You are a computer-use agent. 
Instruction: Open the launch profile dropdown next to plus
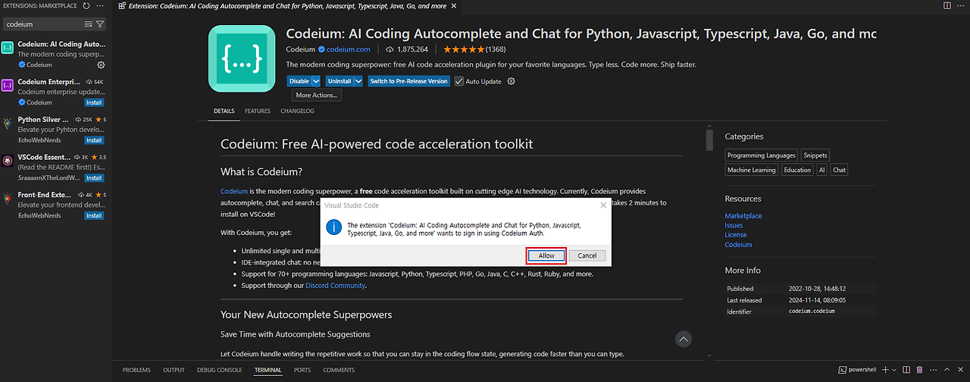point(896,370)
